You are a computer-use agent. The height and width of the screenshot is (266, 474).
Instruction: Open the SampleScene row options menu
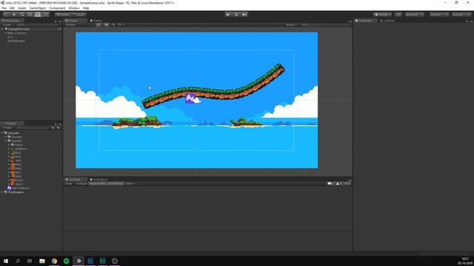tap(59, 29)
